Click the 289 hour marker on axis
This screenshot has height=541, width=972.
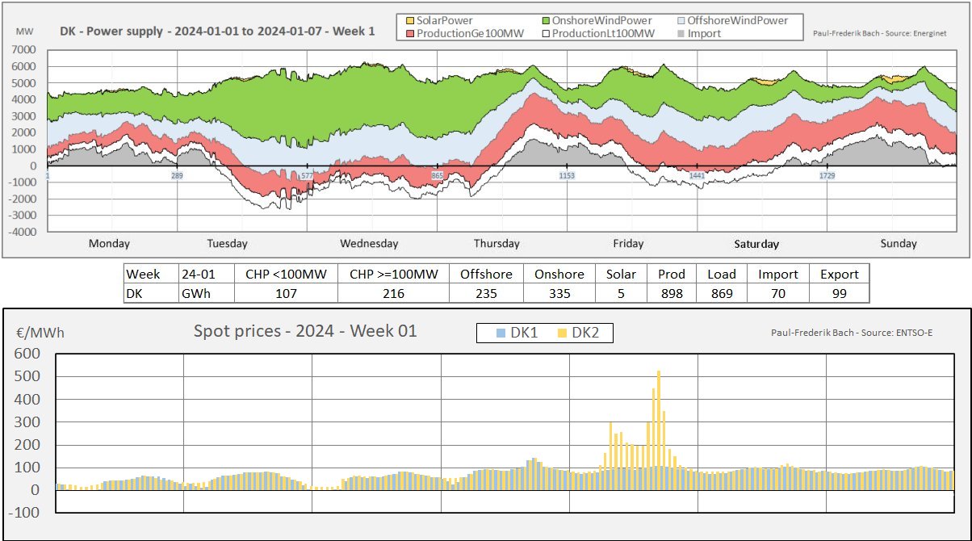pyautogui.click(x=176, y=175)
